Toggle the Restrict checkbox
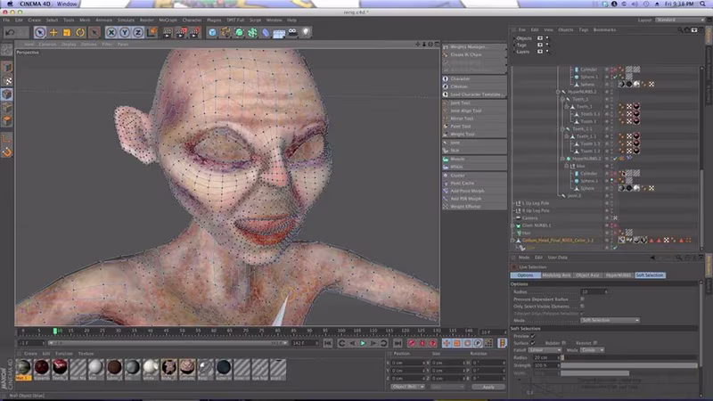This screenshot has width=713, height=401. [595, 343]
